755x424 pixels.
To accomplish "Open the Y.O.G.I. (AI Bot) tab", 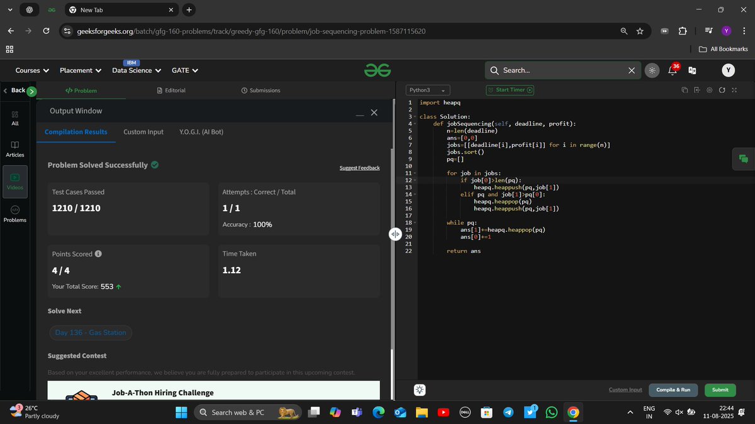I will tap(201, 132).
